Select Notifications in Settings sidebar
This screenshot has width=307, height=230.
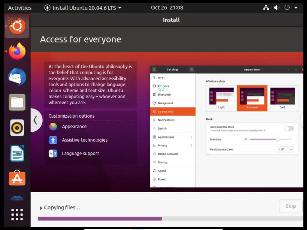[173, 120]
